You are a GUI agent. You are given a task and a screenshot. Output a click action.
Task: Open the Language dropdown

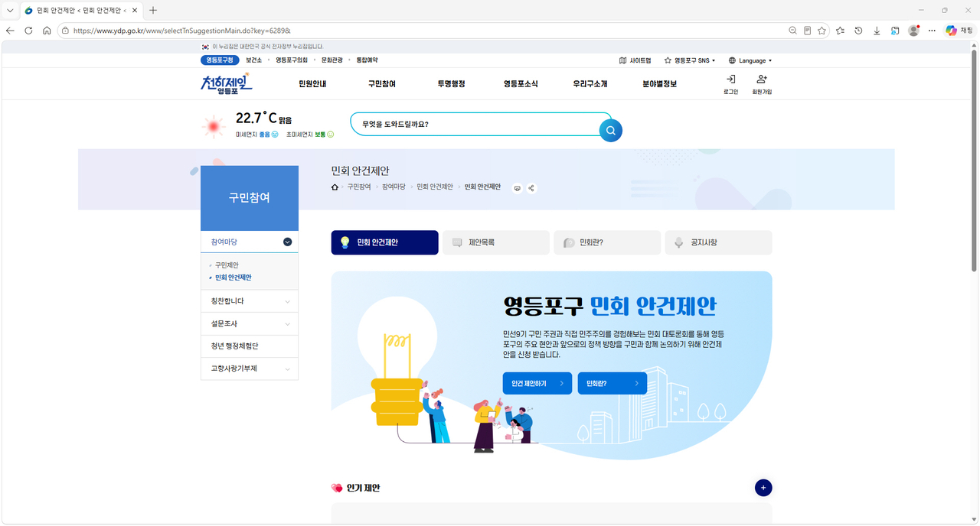click(x=750, y=60)
